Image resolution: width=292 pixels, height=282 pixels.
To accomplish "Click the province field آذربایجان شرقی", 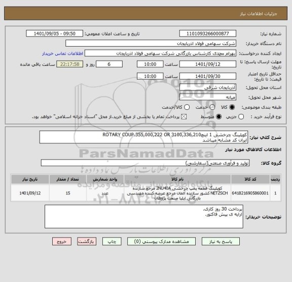I will tap(208, 88).
